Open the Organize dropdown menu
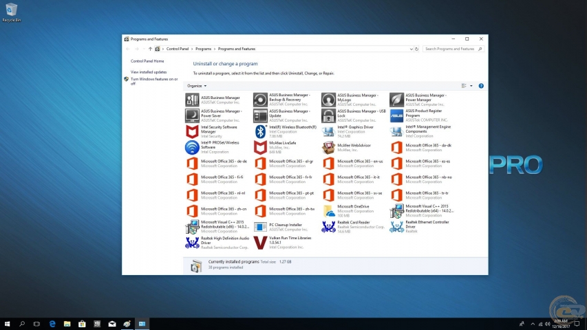The height and width of the screenshot is (330, 587). pyautogui.click(x=197, y=86)
